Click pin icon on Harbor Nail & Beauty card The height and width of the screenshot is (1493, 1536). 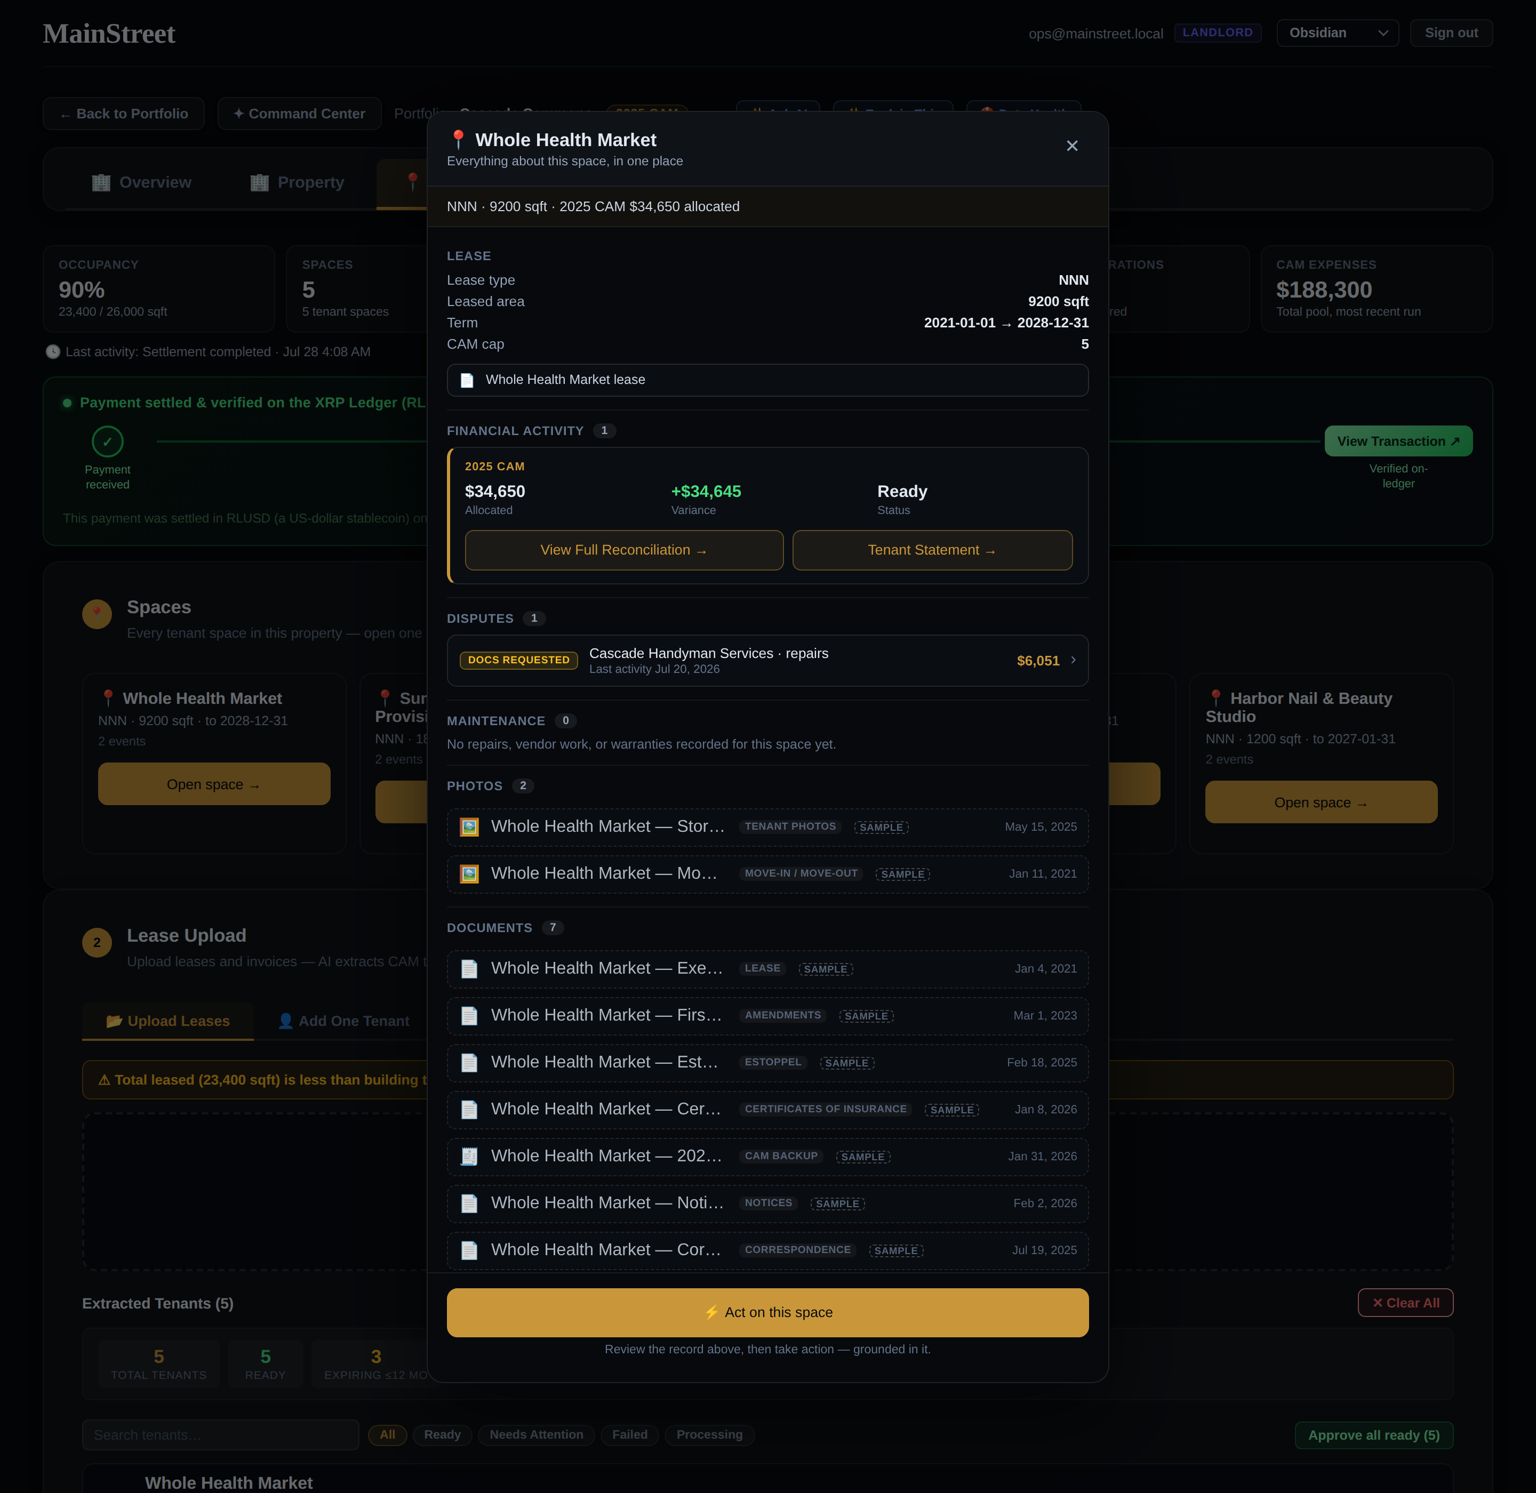pyautogui.click(x=1216, y=698)
